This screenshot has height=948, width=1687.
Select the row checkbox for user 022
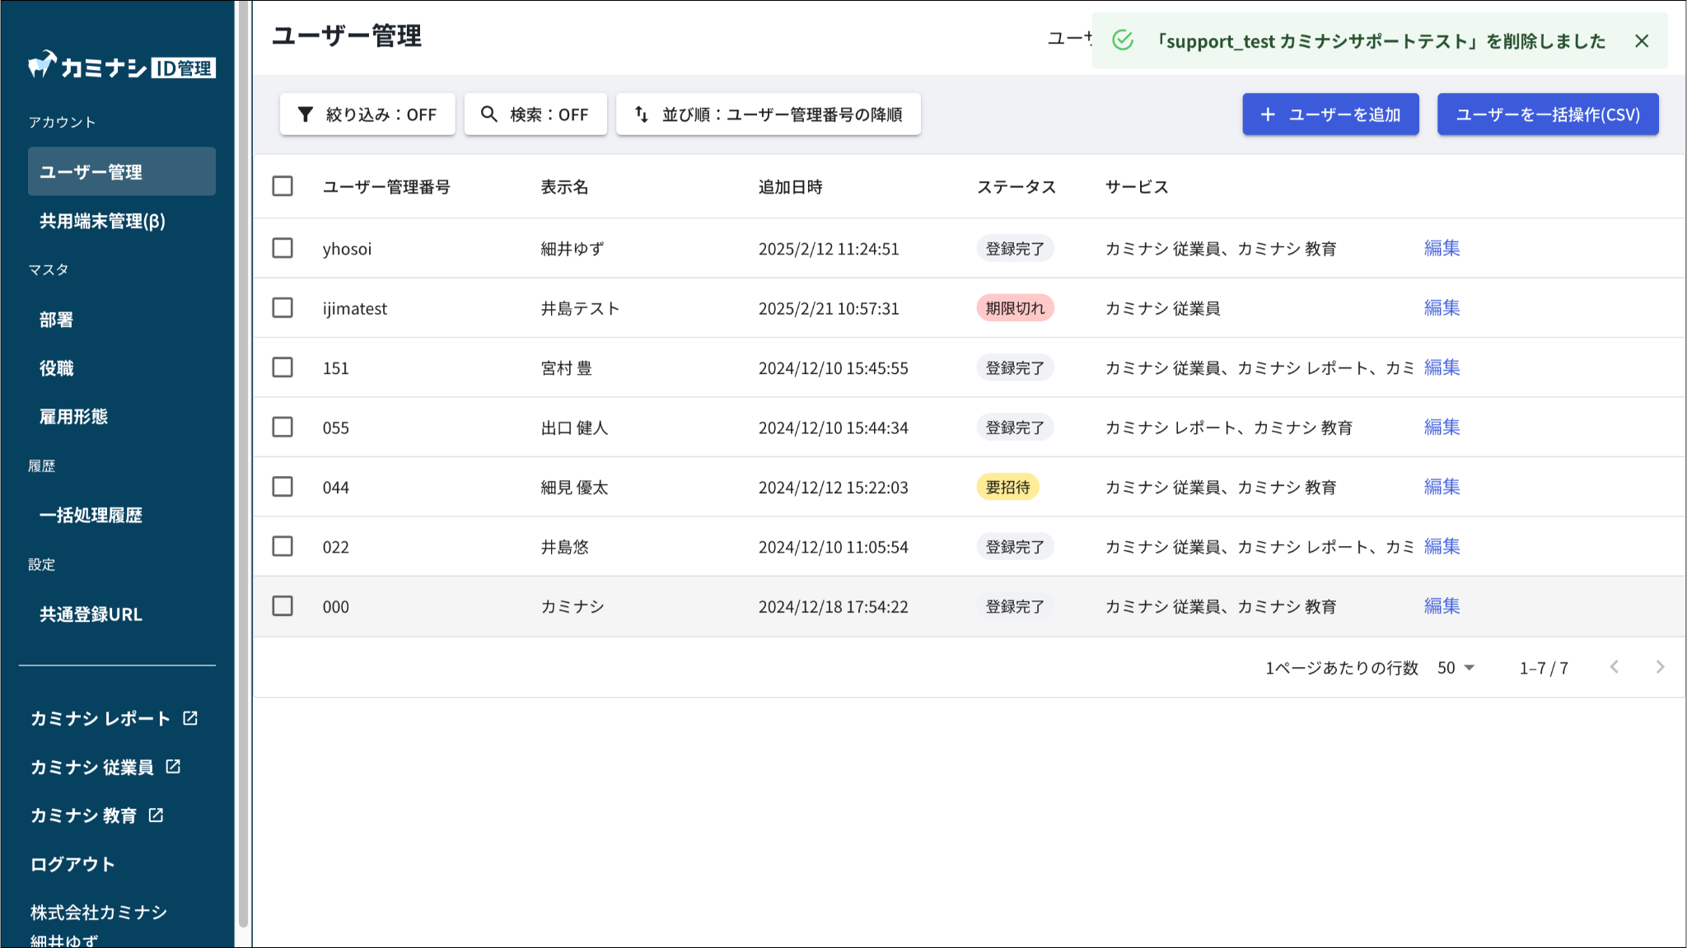coord(283,547)
